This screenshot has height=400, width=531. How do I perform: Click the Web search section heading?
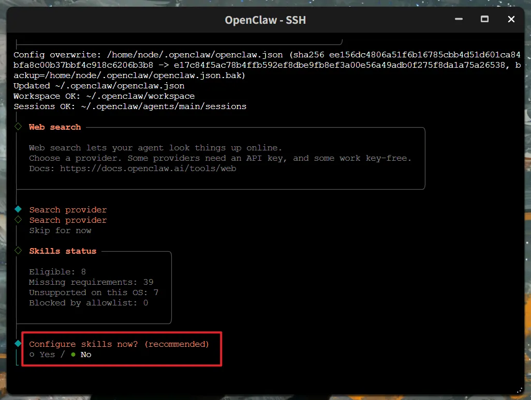pos(55,127)
